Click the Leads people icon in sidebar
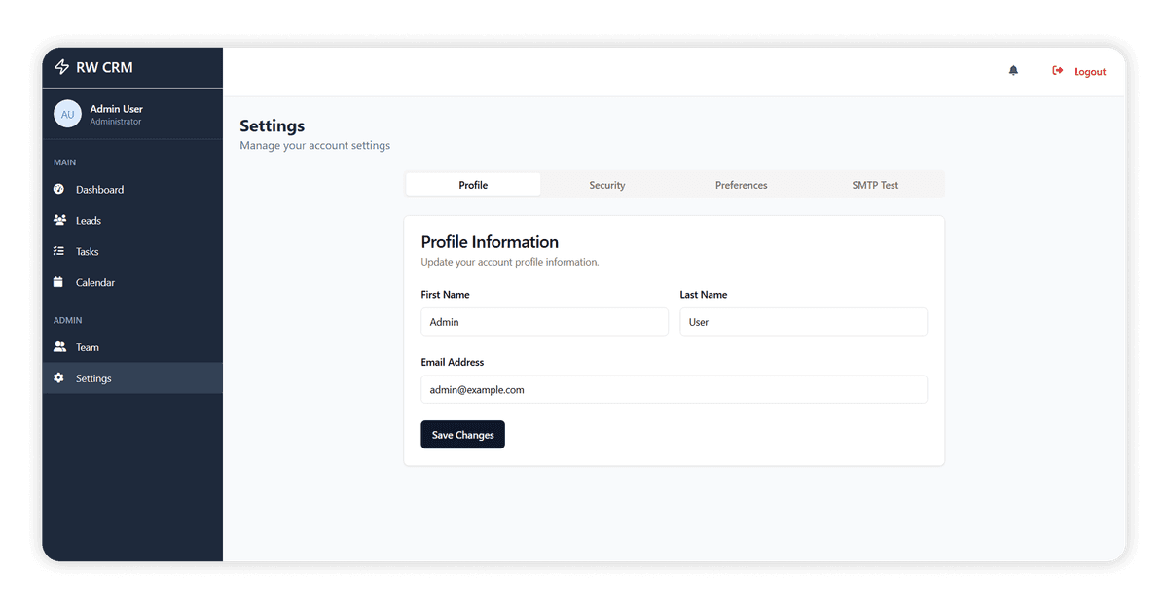1168x609 pixels. 59,220
